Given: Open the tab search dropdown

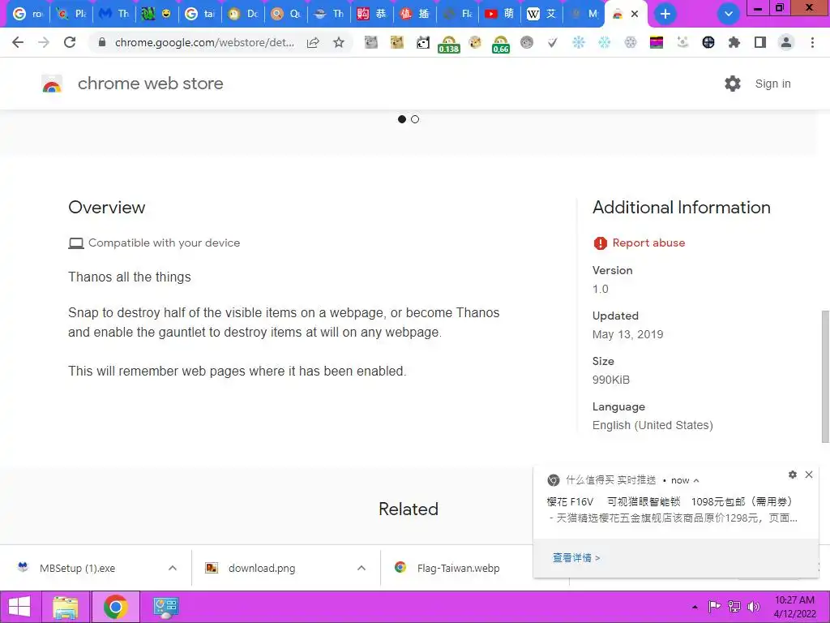Looking at the screenshot, I should [x=729, y=14].
